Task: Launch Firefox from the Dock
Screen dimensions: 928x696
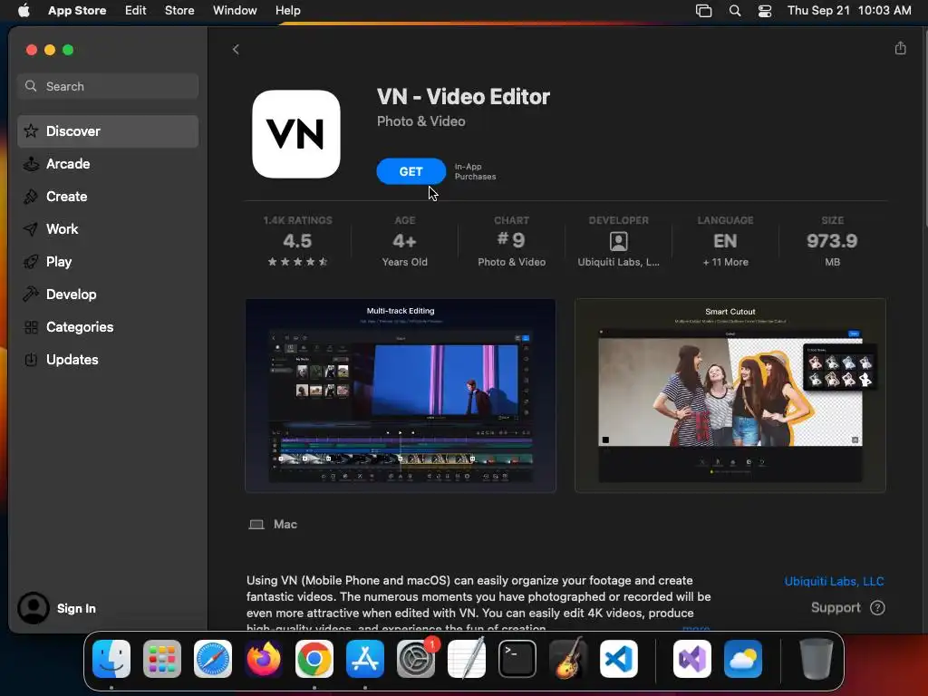Action: [x=264, y=659]
